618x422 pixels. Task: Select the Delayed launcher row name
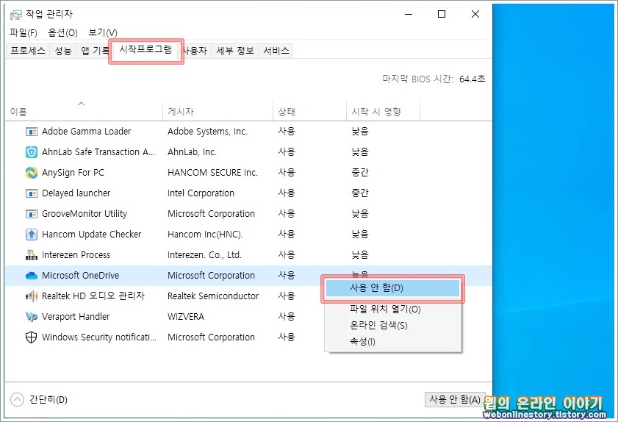76,193
